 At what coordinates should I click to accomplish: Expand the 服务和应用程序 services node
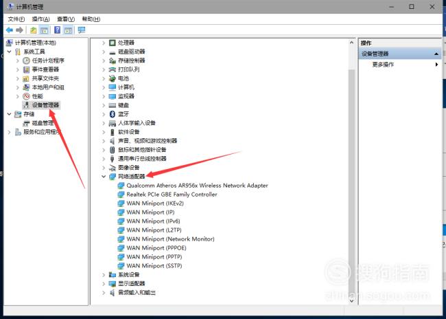pyautogui.click(x=10, y=132)
